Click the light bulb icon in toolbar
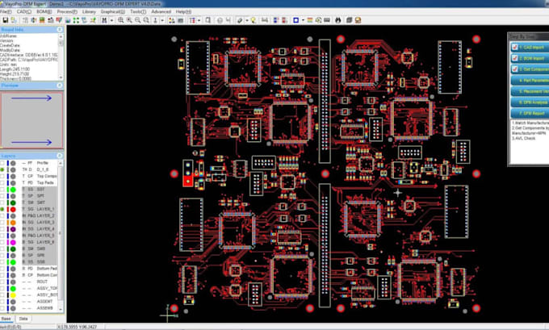Viewport: 549px width, 330px height. pos(254,20)
